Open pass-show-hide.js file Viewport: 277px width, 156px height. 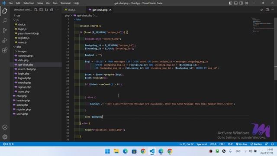[x=29, y=33]
